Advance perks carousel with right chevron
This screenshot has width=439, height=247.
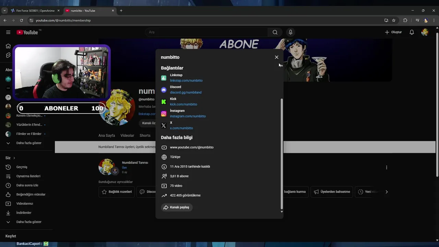coord(387,192)
